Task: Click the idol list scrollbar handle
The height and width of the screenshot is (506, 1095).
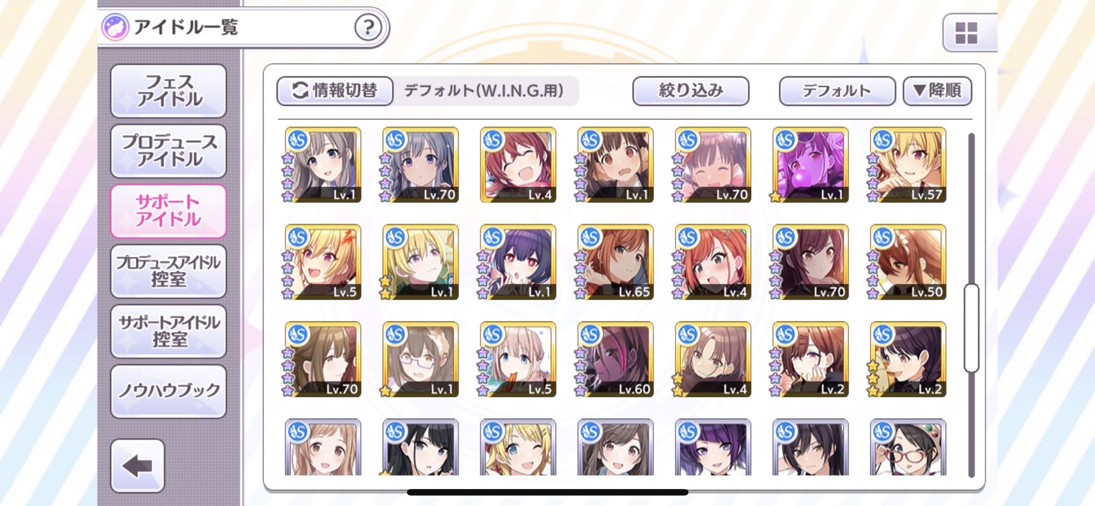Action: point(971,328)
